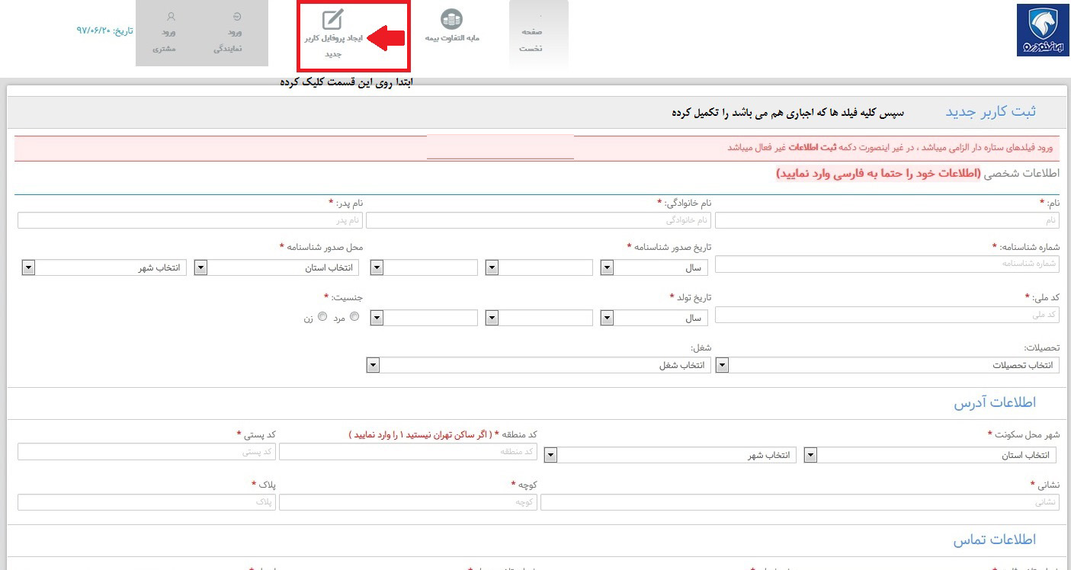Focus the نام خانوادگی field
This screenshot has width=1071, height=570.
pyautogui.click(x=539, y=220)
